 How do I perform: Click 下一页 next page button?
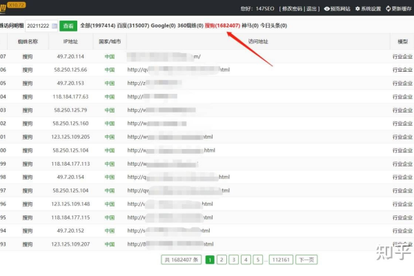306,260
